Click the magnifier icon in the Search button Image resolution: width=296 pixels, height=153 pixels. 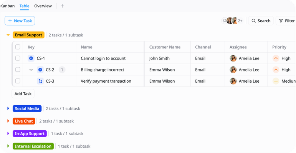point(254,21)
